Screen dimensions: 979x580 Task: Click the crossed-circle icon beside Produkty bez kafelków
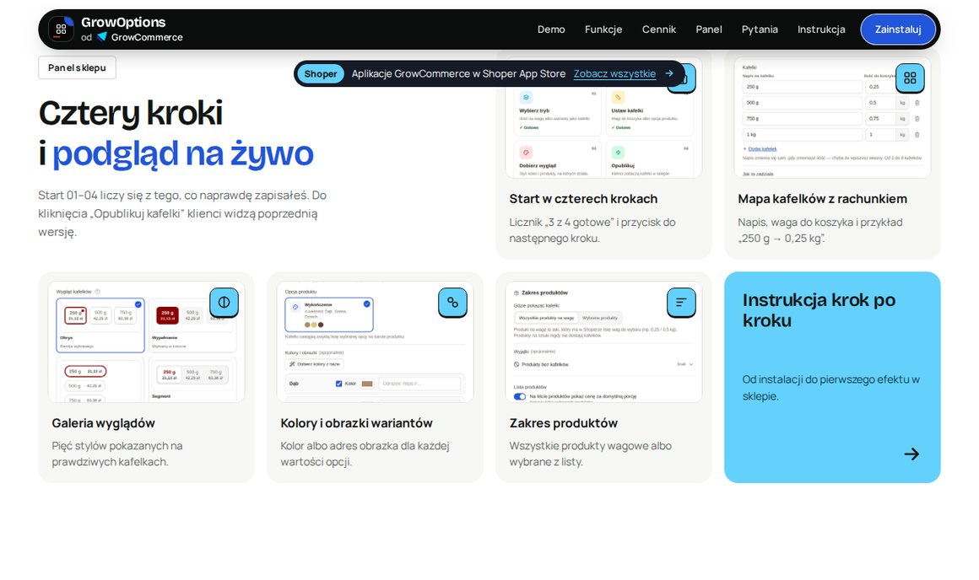click(x=517, y=364)
